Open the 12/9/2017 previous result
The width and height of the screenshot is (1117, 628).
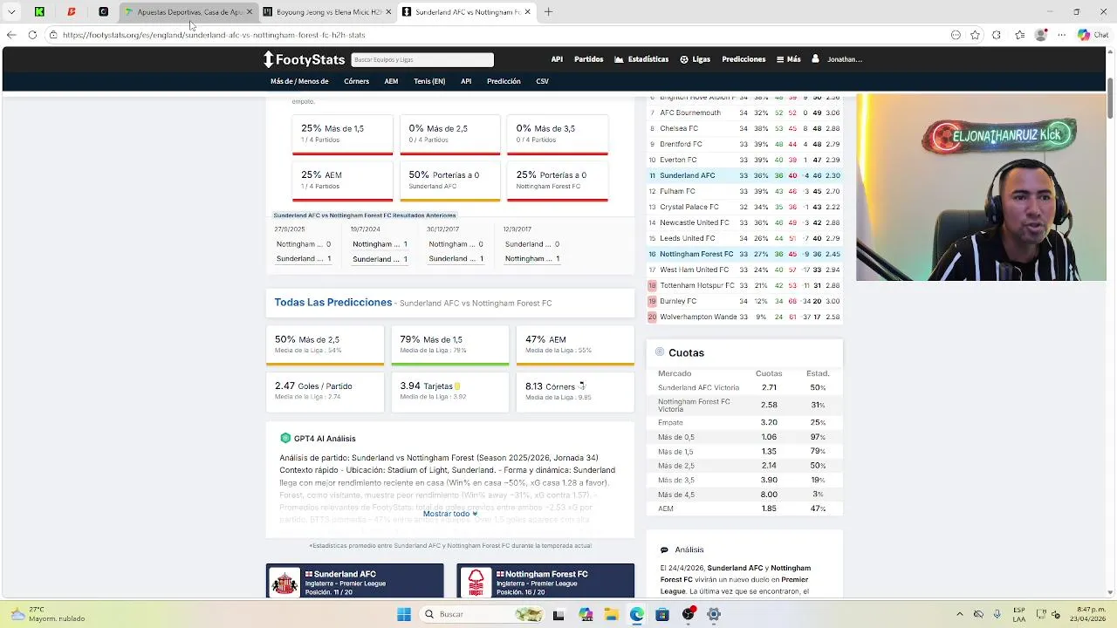tap(532, 244)
